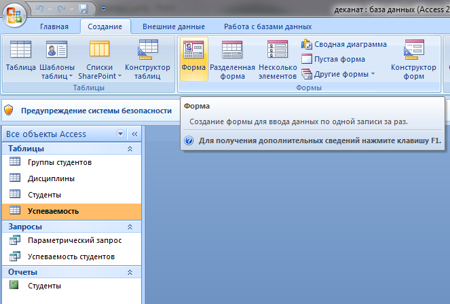Collapse navigation pane with the double chevron
Screen dimensions: 450x304
tap(134, 134)
